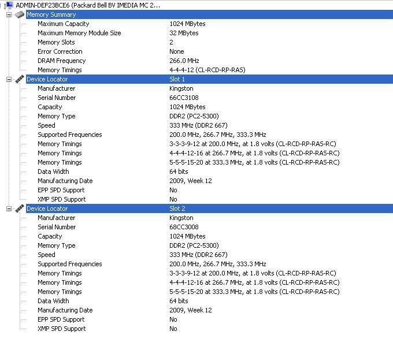This screenshot has width=393, height=354.
Task: Click the Slot 2 memory module icon
Action: coord(19,208)
